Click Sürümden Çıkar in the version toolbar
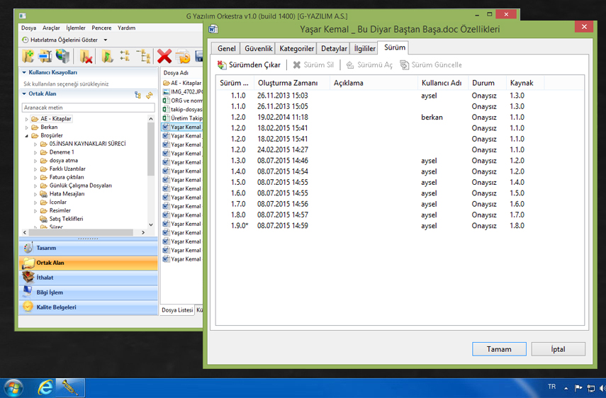 [x=249, y=65]
